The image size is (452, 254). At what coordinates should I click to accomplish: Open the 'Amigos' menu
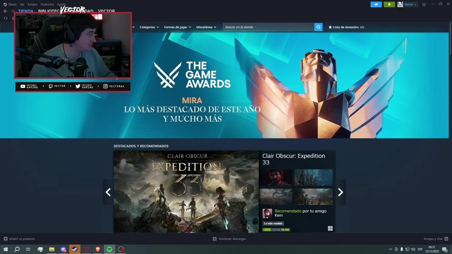(x=32, y=4)
